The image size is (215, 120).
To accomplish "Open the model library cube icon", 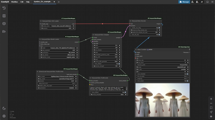I will tap(4, 24).
